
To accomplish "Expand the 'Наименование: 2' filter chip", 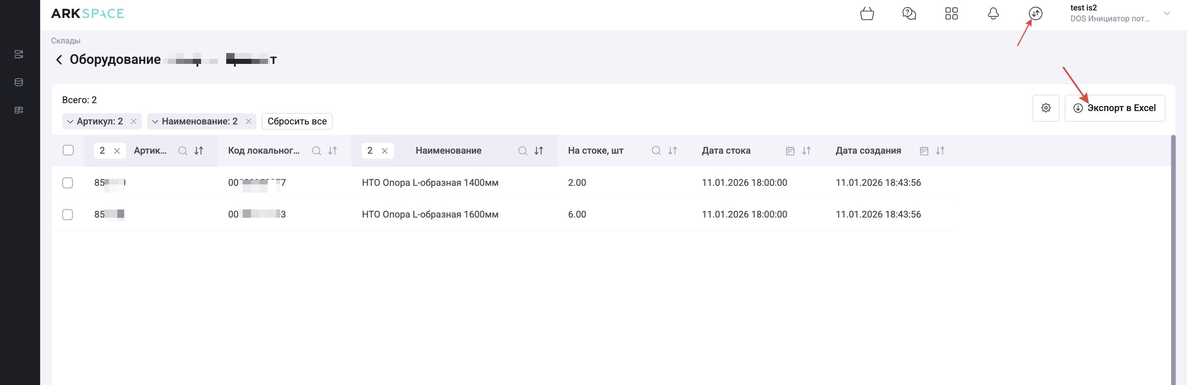I will 155,122.
